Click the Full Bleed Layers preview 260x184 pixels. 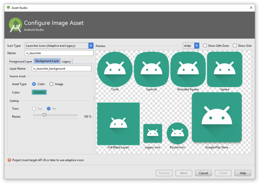point(118,123)
